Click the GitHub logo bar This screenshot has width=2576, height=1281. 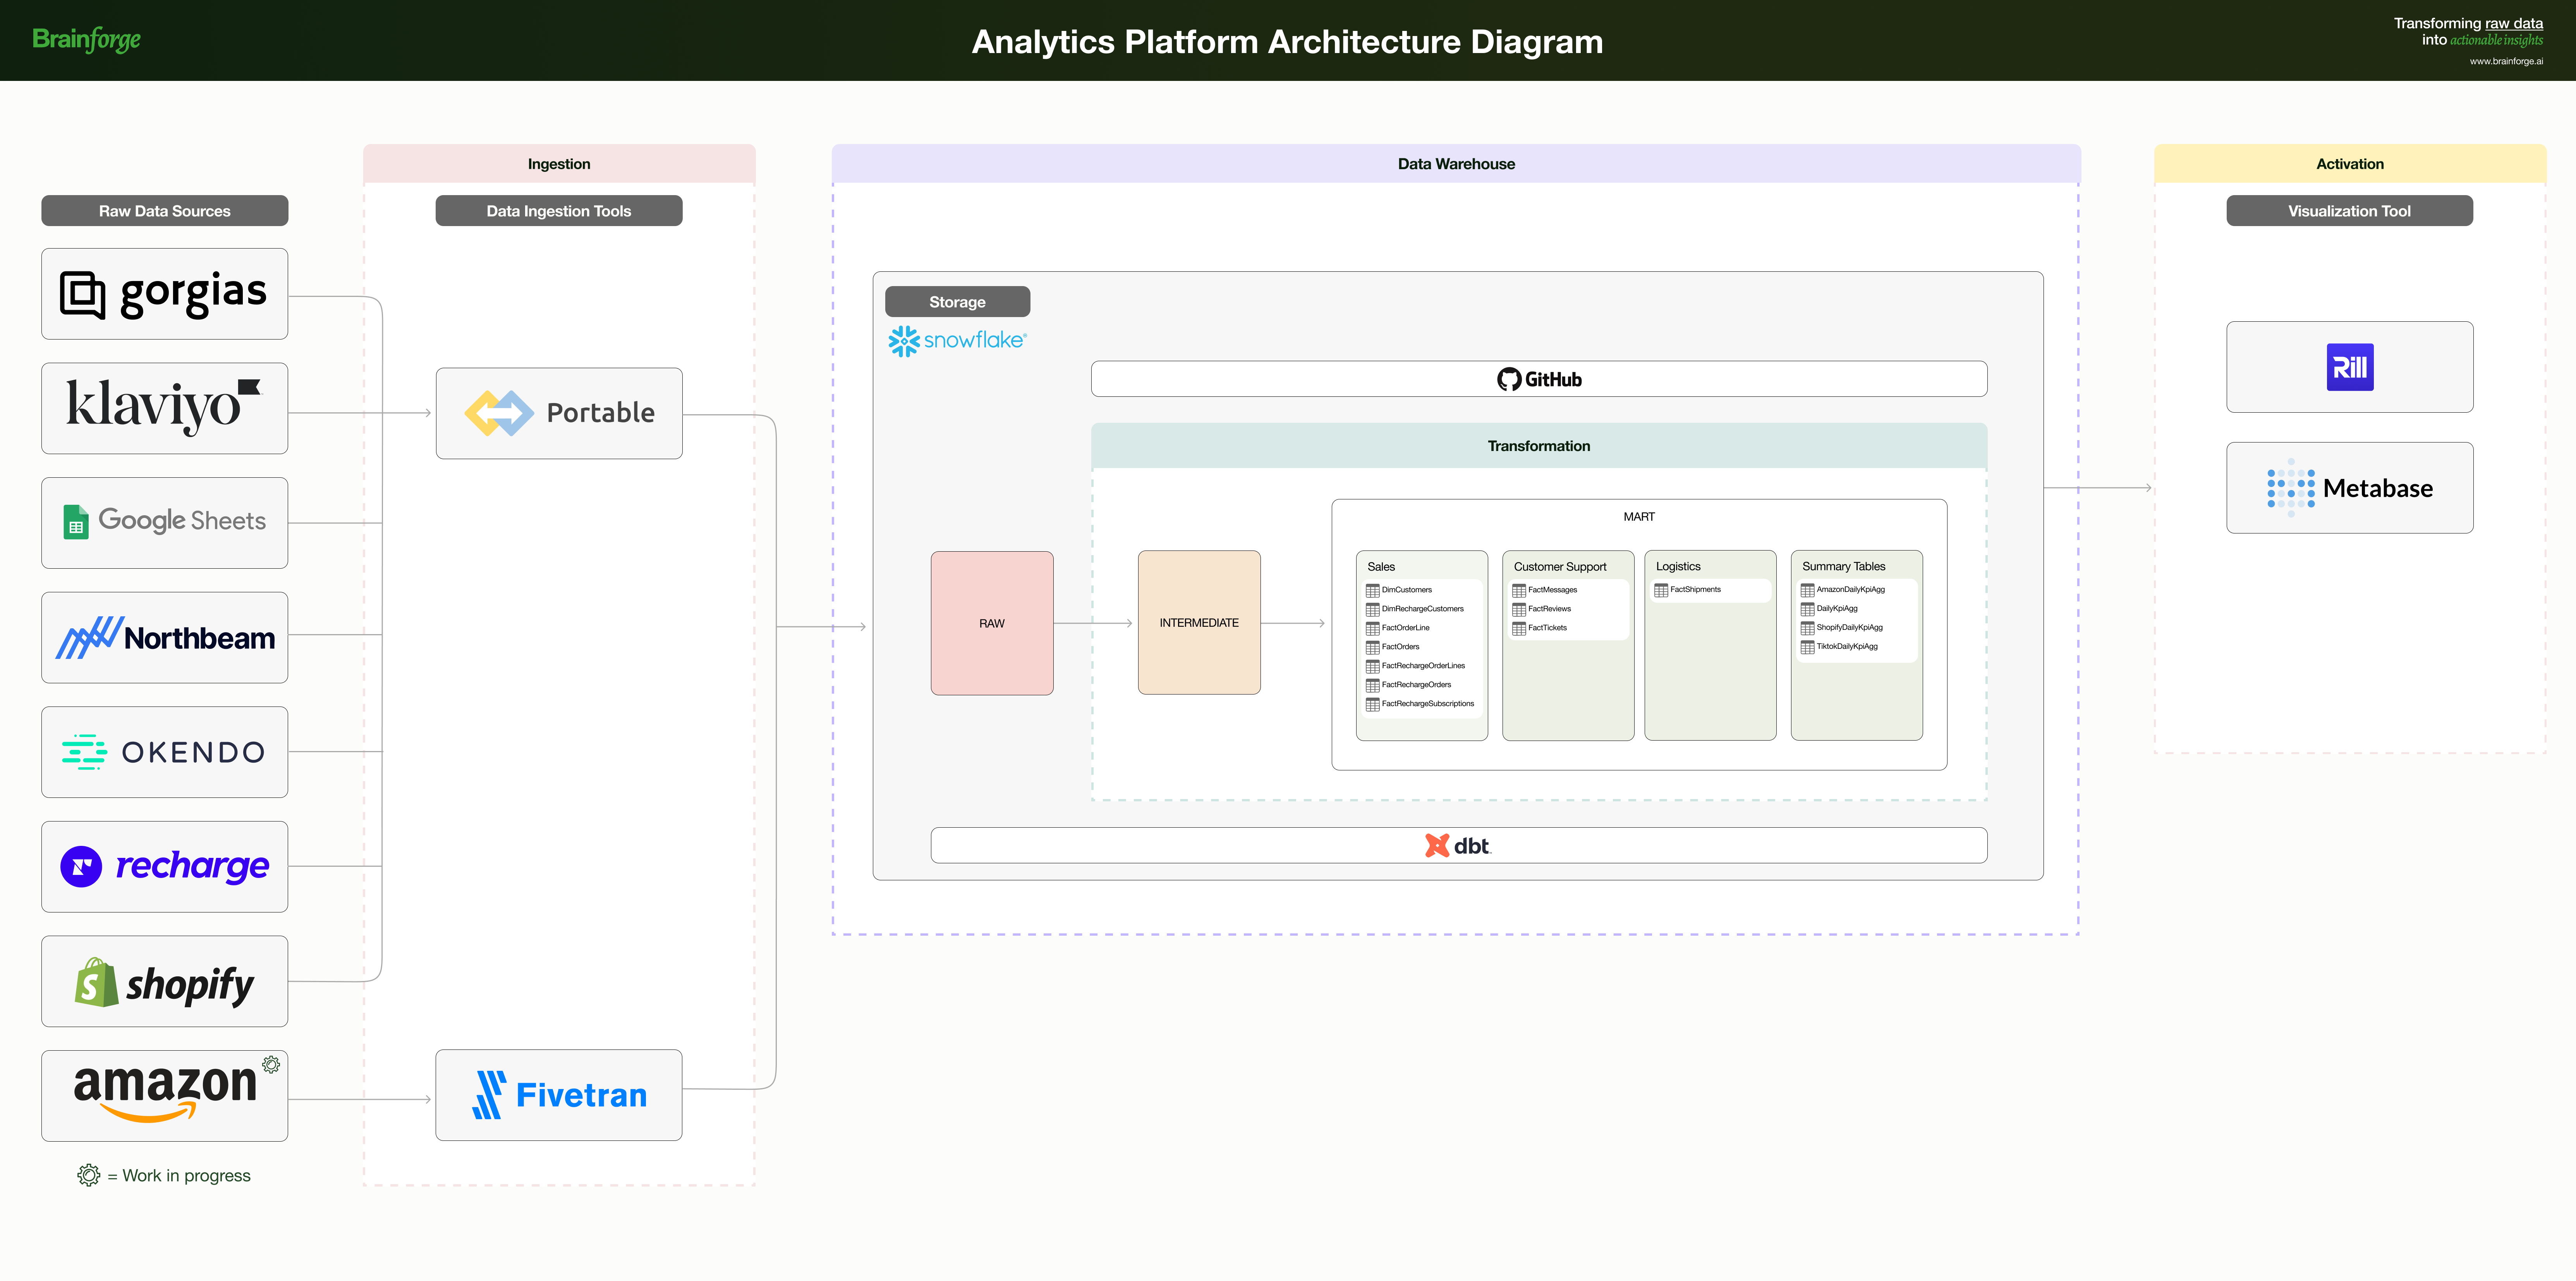[x=1539, y=379]
